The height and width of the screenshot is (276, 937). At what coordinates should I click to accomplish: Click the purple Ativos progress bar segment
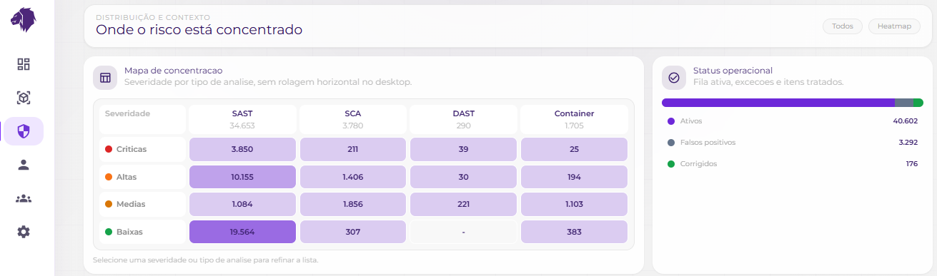(778, 103)
